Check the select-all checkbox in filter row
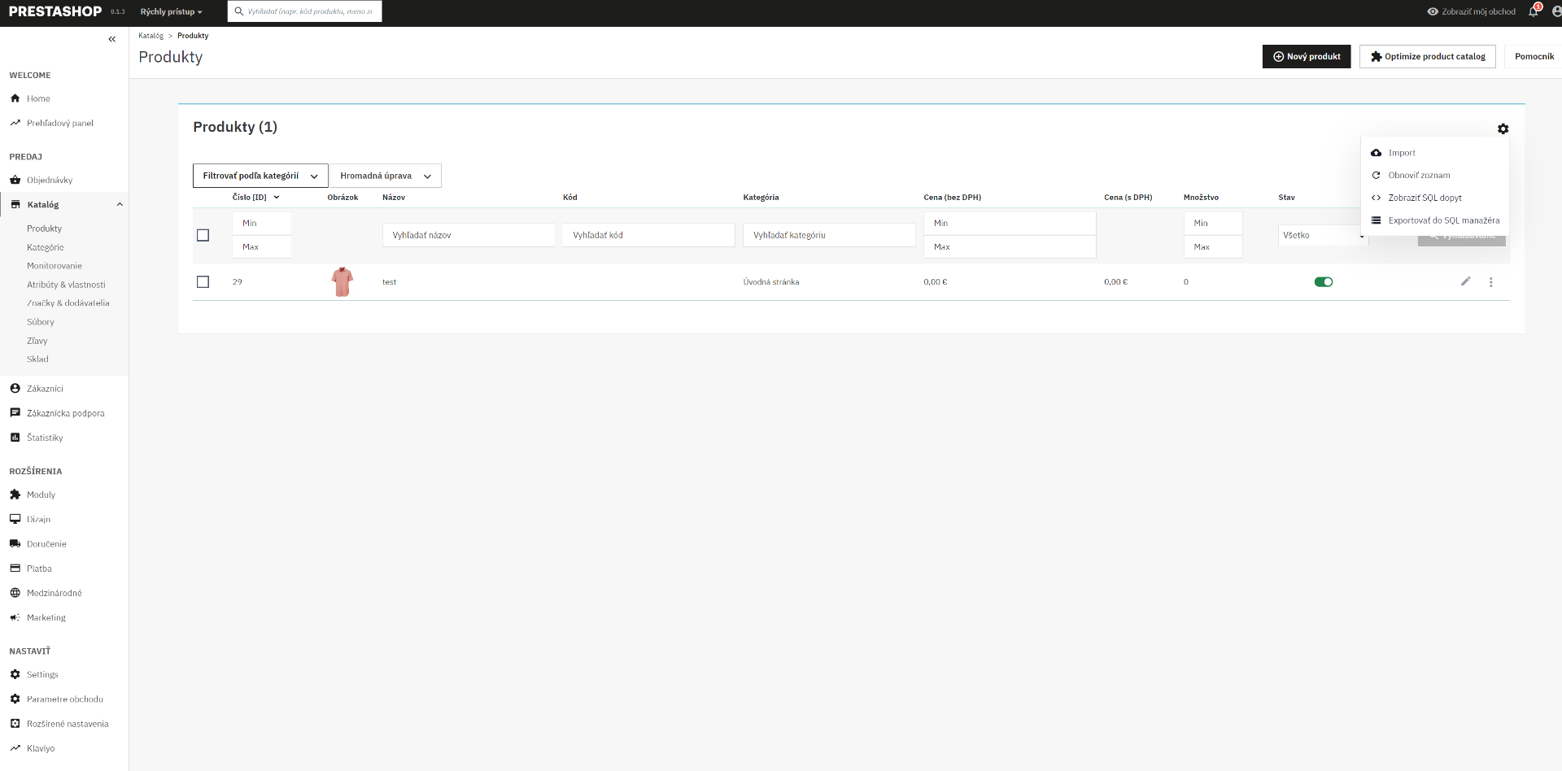The width and height of the screenshot is (1562, 771). click(x=203, y=235)
